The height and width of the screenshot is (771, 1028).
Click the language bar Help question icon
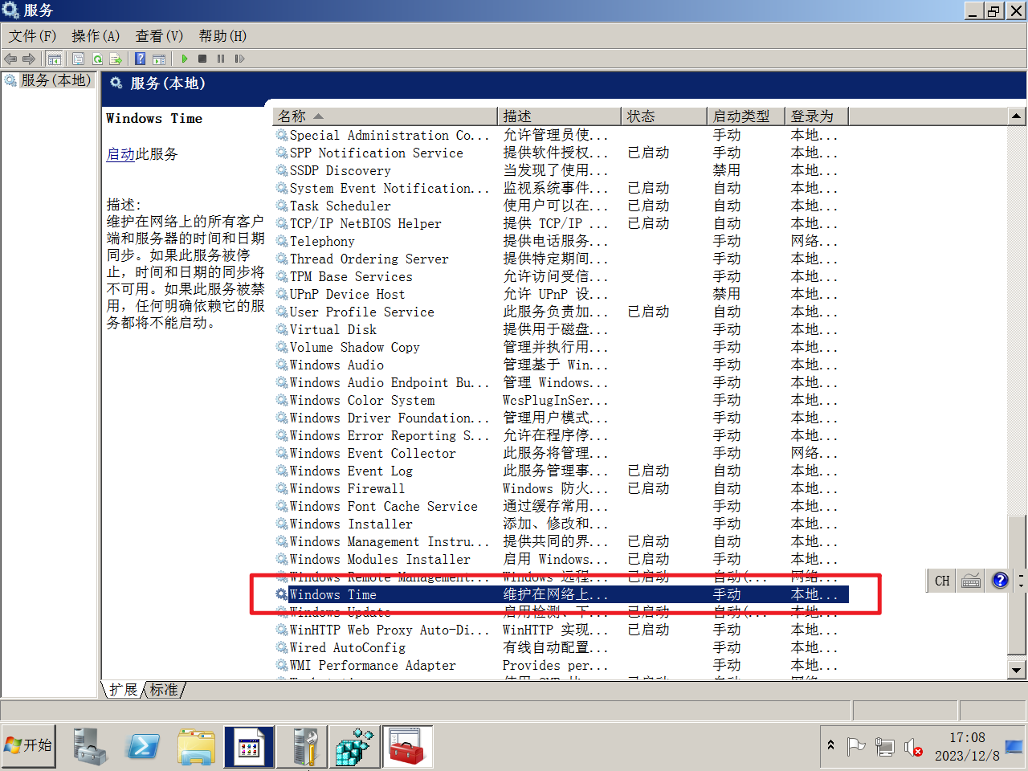tap(1000, 581)
